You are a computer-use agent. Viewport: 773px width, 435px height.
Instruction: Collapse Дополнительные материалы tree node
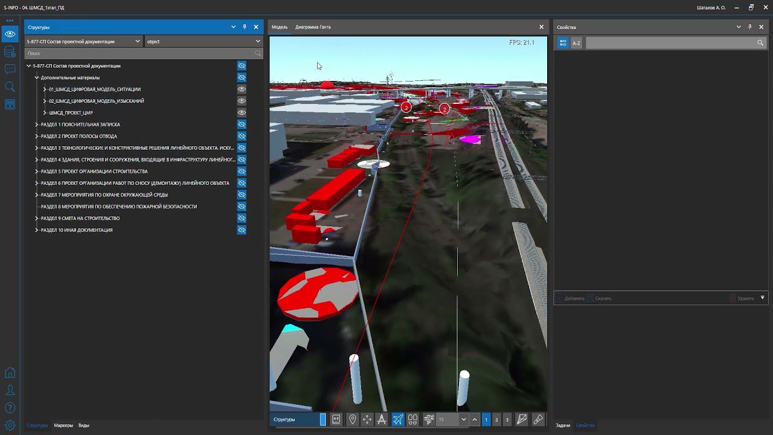pos(37,78)
